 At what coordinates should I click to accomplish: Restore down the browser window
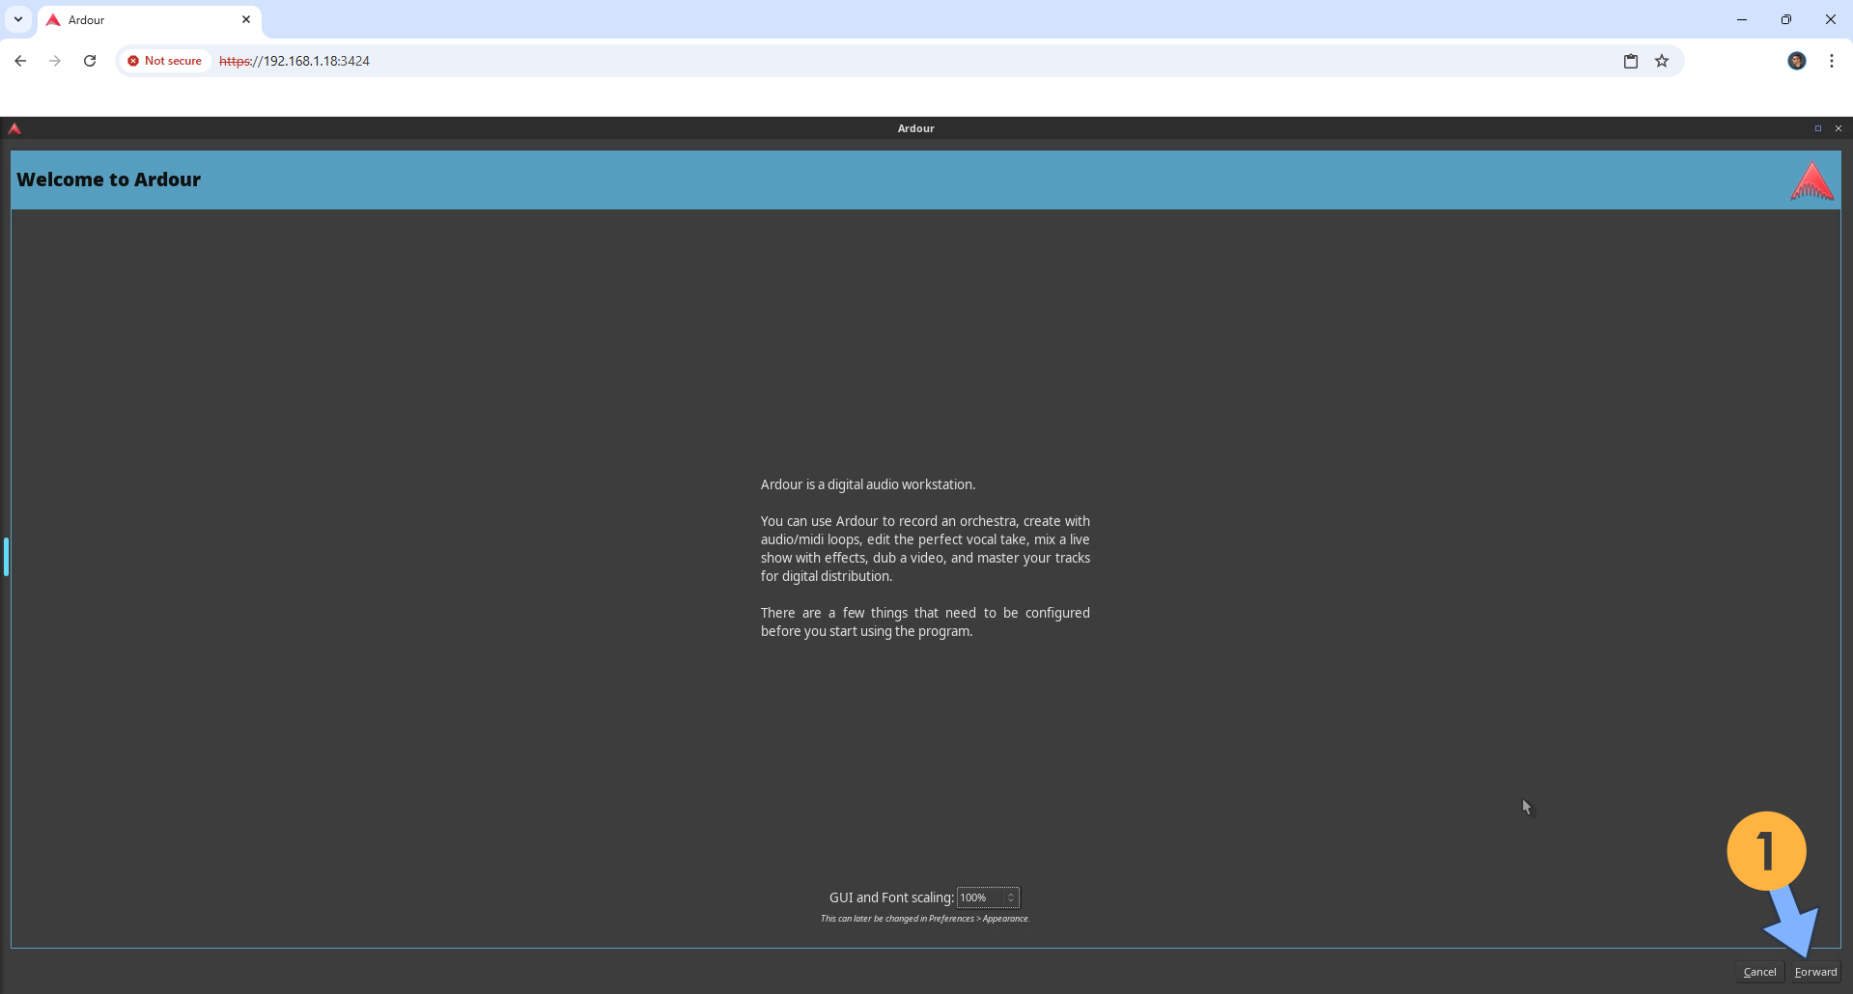(1786, 19)
